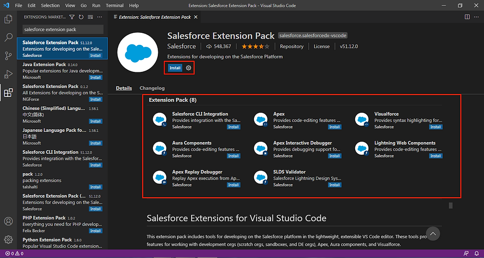Open notifications bell in status bar
Screen dimensions: 484x258
point(476,254)
